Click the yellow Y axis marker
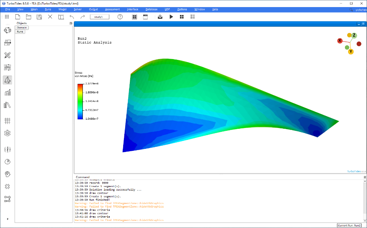This screenshot has width=367, height=228. pyautogui.click(x=350, y=52)
